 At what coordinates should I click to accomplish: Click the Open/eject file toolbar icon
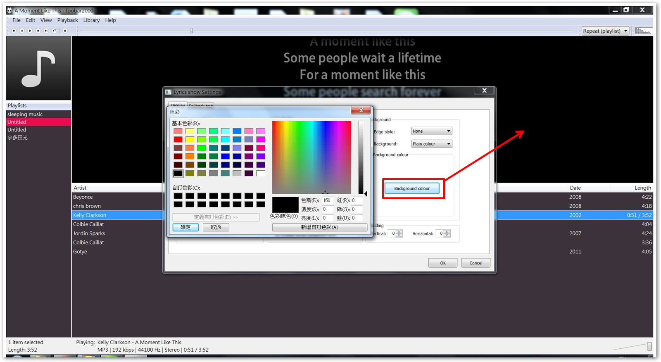(65, 31)
